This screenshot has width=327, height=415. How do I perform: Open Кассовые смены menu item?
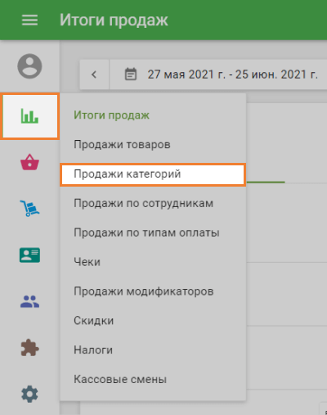point(153,379)
